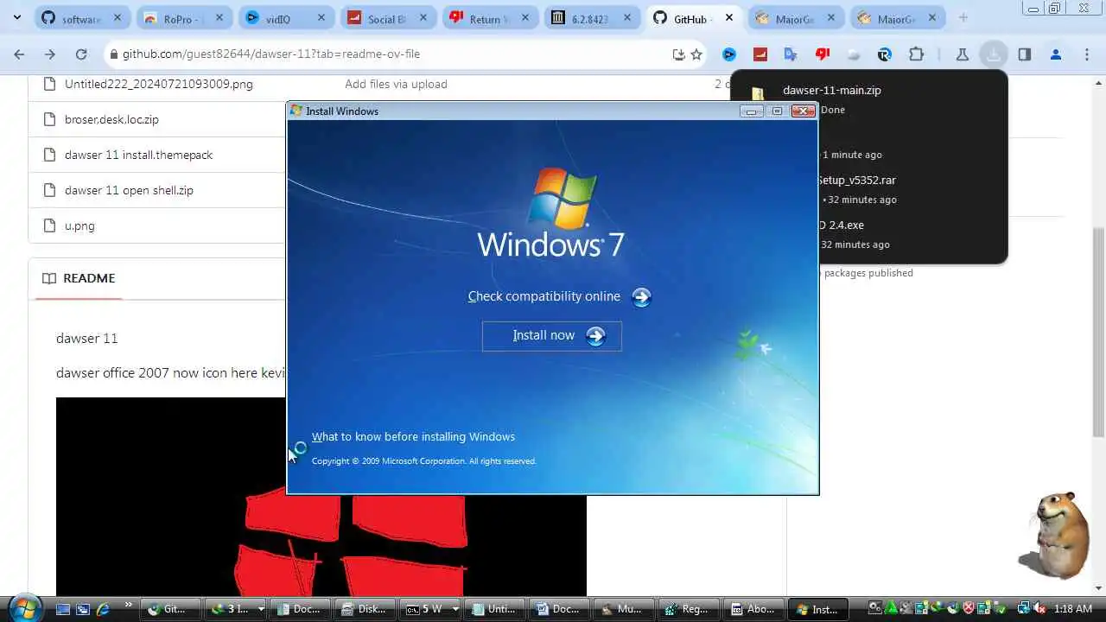Open What to know before installing Windows
Viewport: 1106px width, 622px height.
[x=413, y=437]
